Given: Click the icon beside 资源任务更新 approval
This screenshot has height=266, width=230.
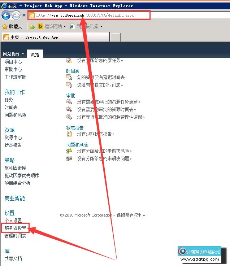Looking at the screenshot, I should [69, 102].
